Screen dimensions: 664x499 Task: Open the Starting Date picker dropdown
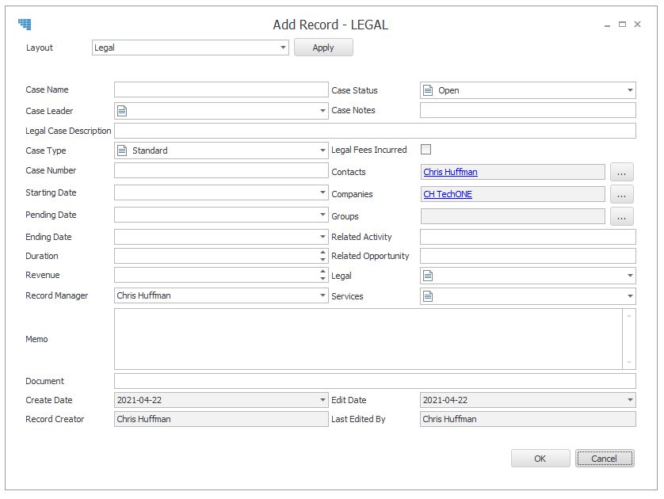[x=322, y=192]
